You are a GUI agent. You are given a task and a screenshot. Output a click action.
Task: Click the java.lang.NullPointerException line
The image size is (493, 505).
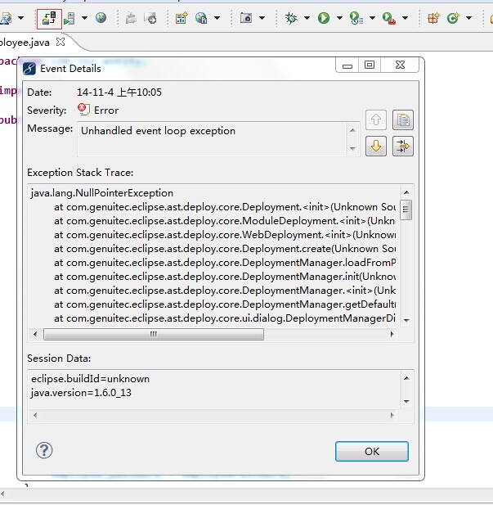coord(102,193)
